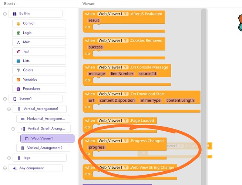Click the Math compass icon
Viewport: 242px width, 185px height.
click(x=19, y=42)
